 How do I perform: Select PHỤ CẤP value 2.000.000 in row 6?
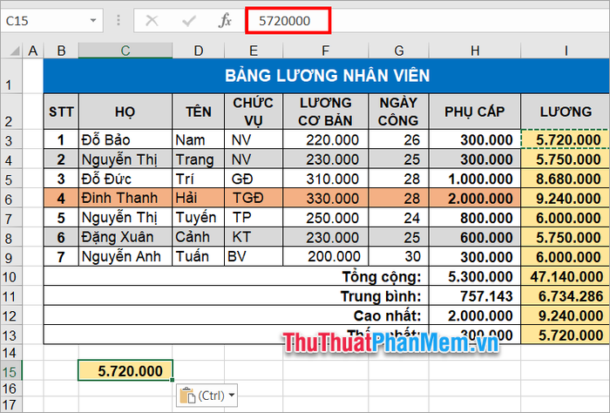point(474,198)
